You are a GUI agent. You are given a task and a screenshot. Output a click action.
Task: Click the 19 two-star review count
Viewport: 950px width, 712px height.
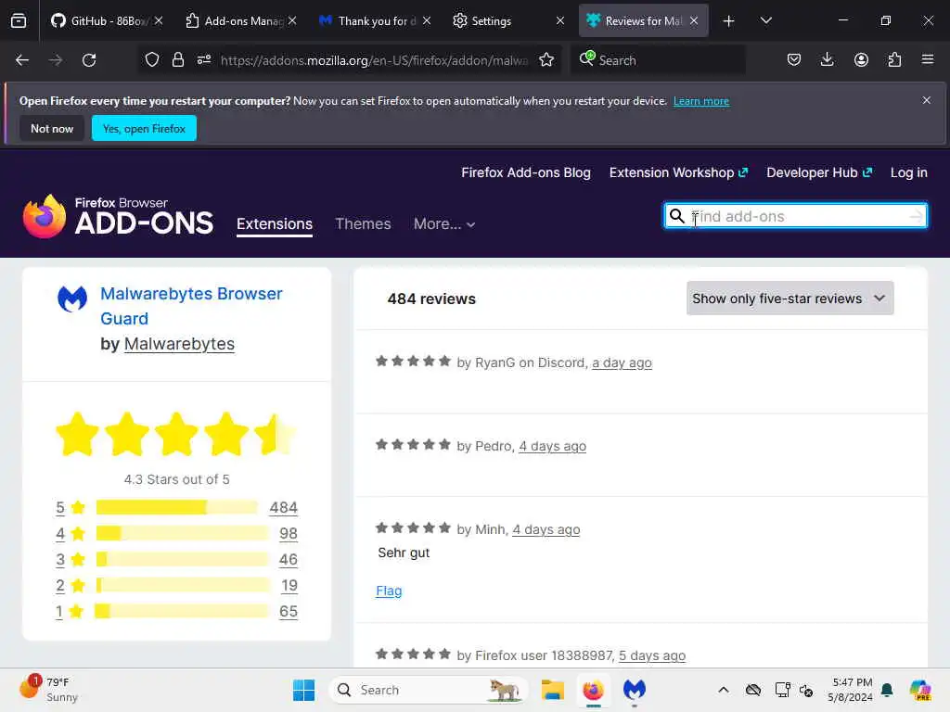[289, 586]
